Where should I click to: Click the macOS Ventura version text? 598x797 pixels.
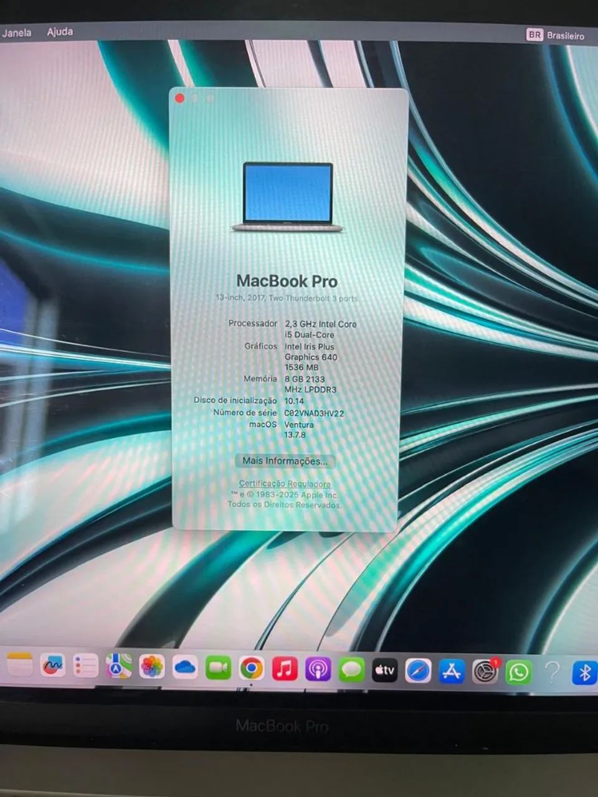tap(299, 430)
